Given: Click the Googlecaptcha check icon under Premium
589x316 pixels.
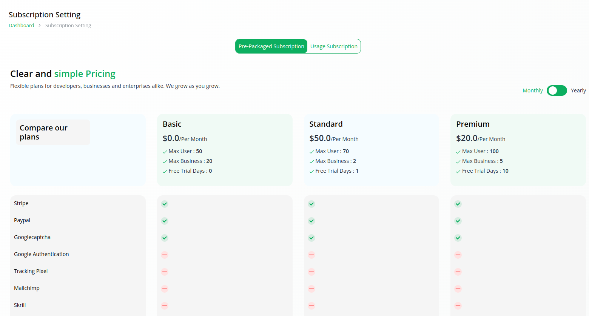Looking at the screenshot, I should pyautogui.click(x=458, y=238).
